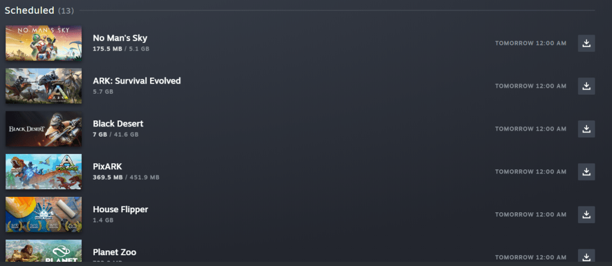
Task: Click the PixARK title
Action: (x=107, y=166)
